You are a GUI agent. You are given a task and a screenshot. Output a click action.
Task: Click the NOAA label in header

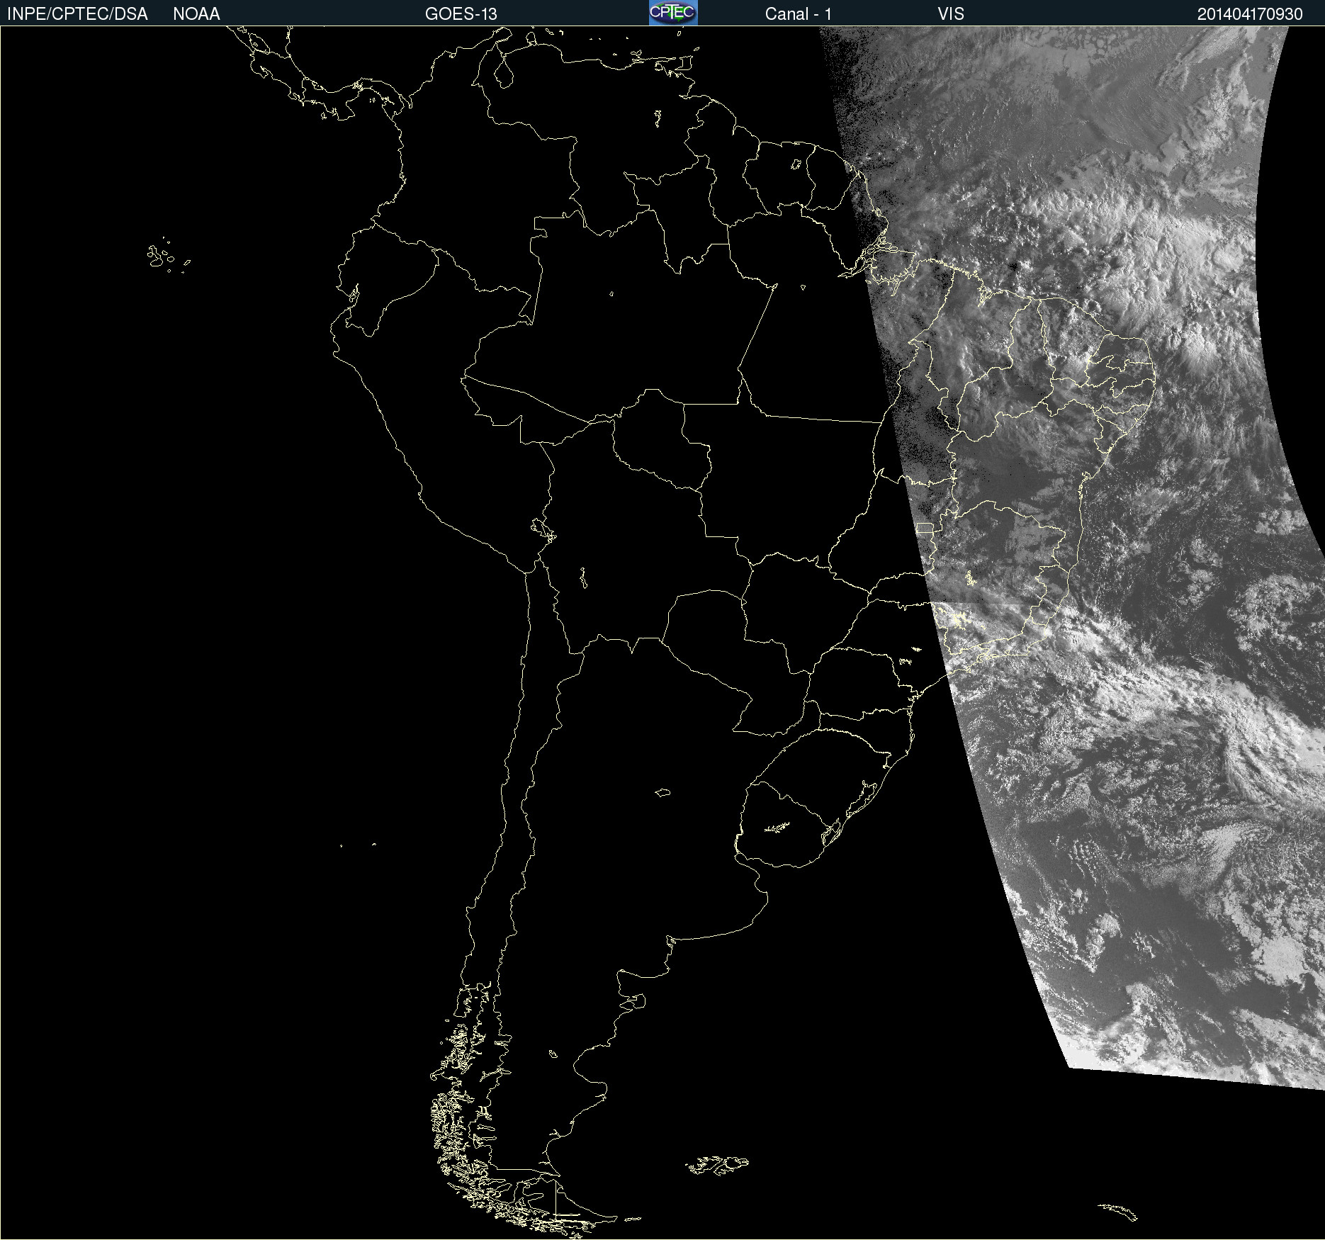(196, 14)
